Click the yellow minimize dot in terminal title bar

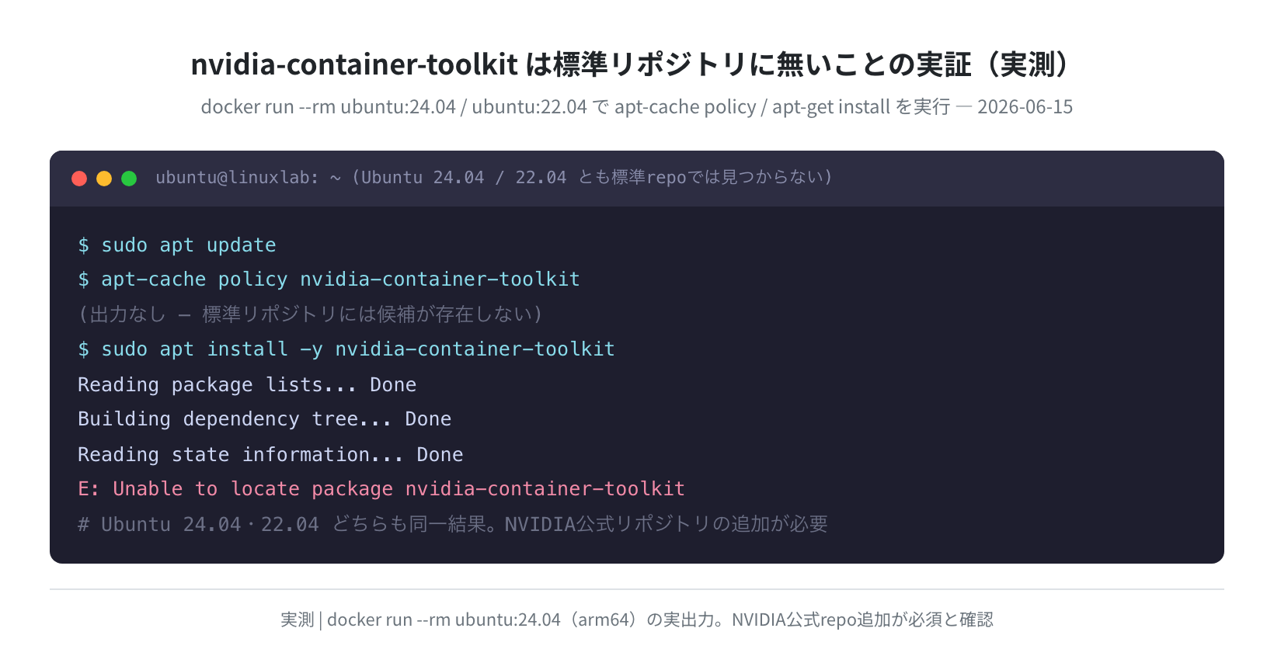[104, 179]
